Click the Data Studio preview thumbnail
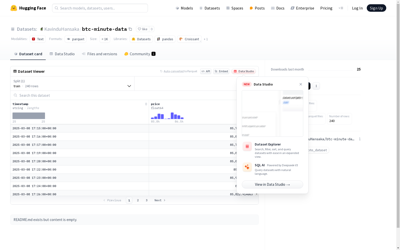 click(x=272, y=113)
